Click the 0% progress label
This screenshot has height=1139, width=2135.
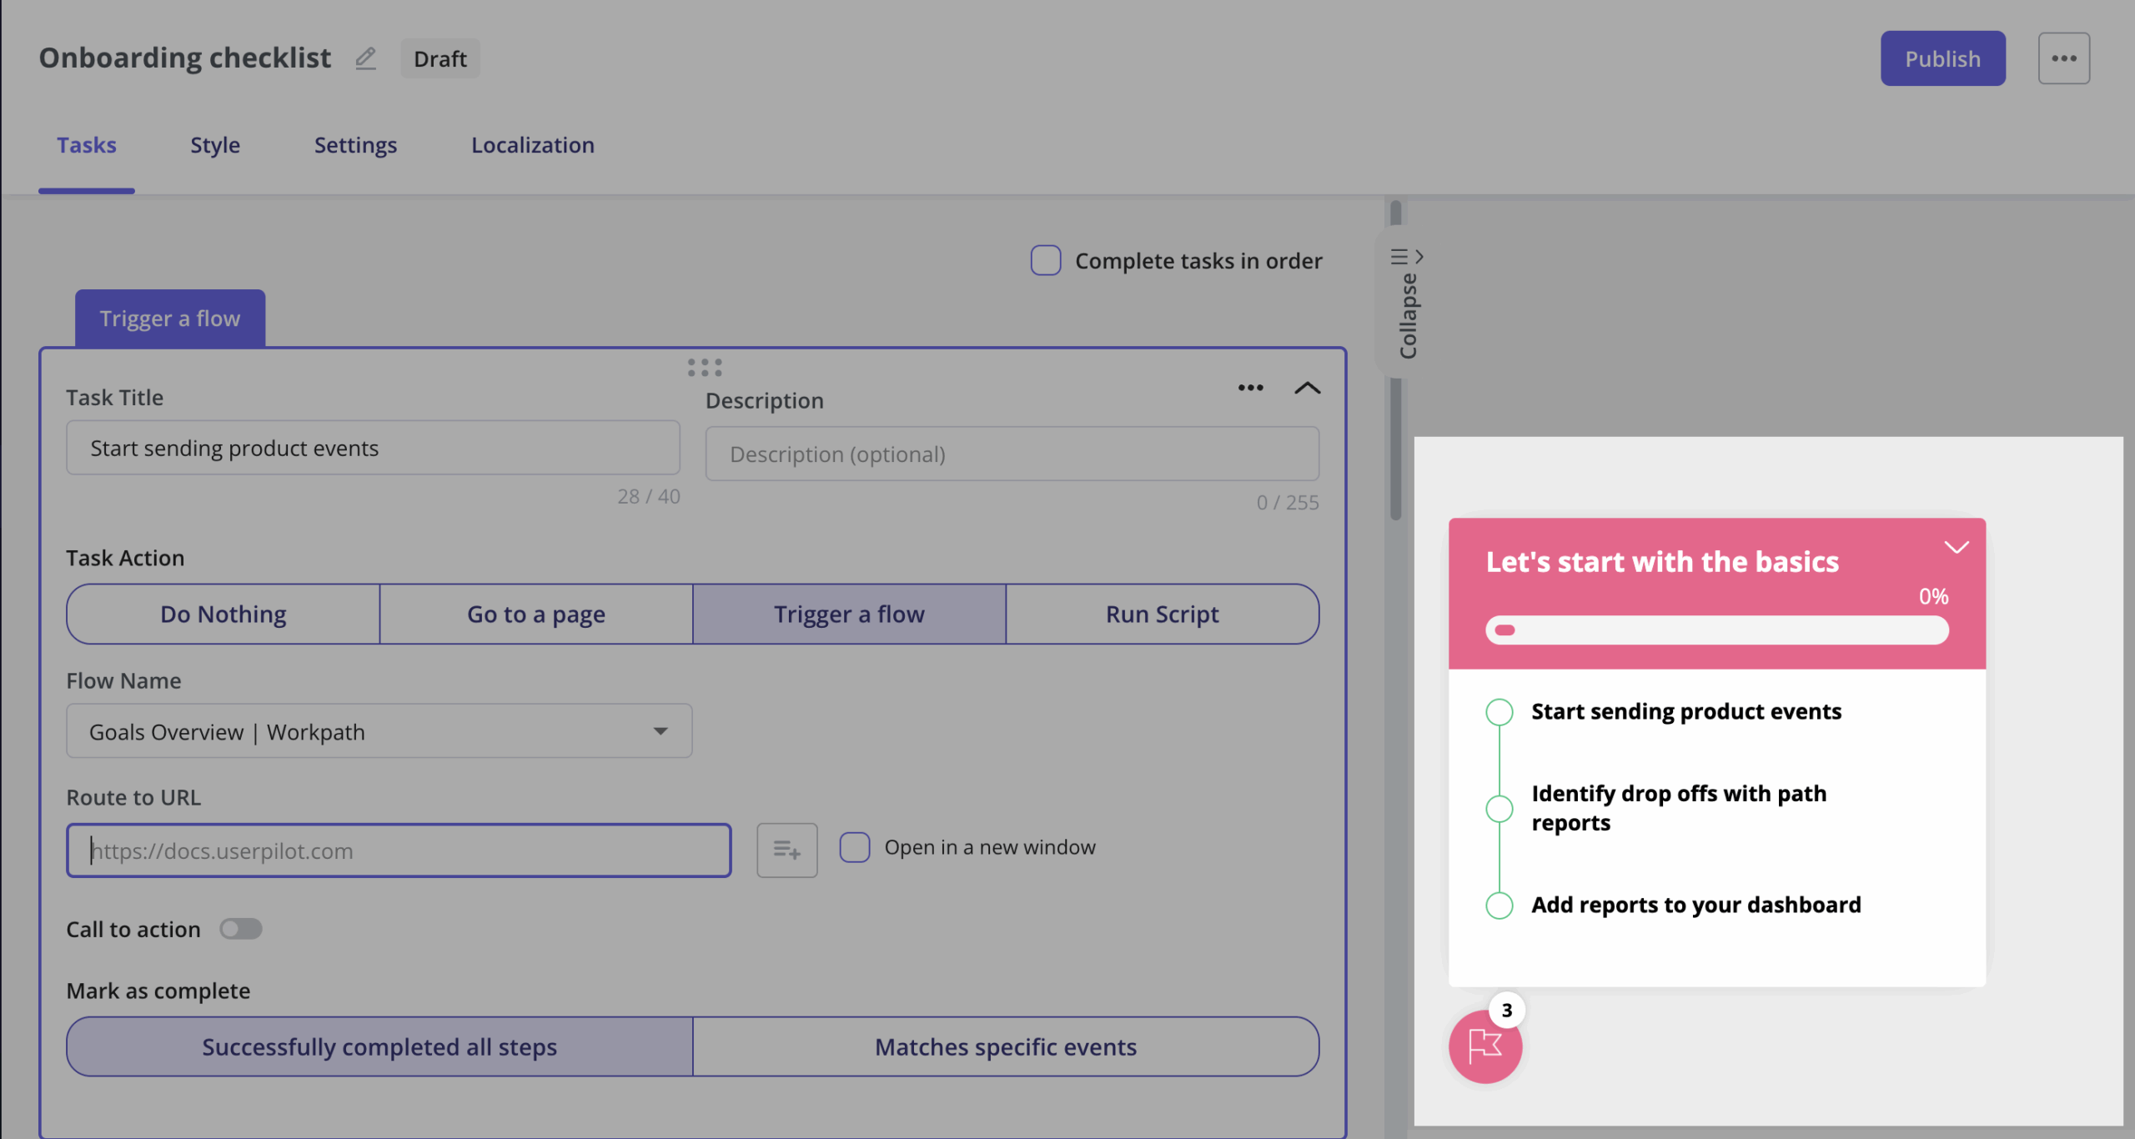pos(1933,596)
